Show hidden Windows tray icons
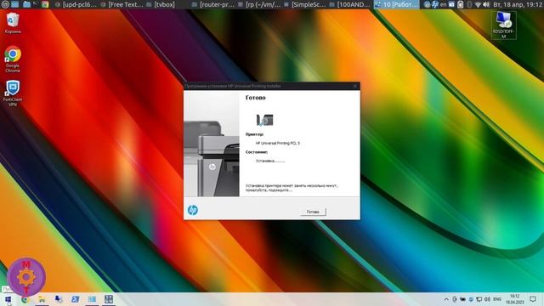Screen dimensions: 544x306 click(446, 299)
